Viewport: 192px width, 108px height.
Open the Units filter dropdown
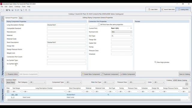coord(158,82)
